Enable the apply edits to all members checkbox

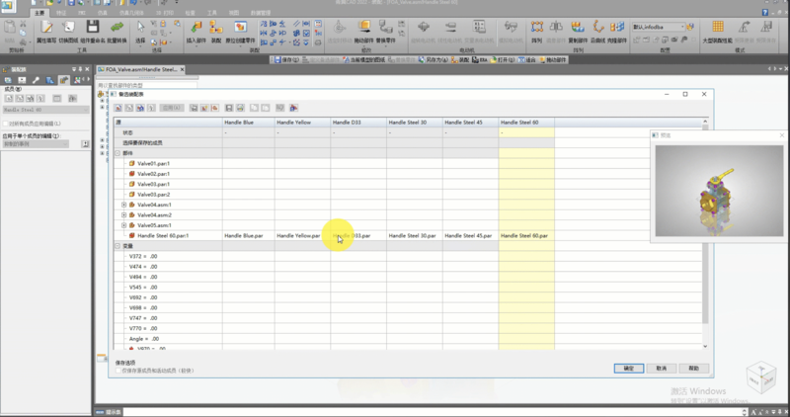click(x=6, y=123)
